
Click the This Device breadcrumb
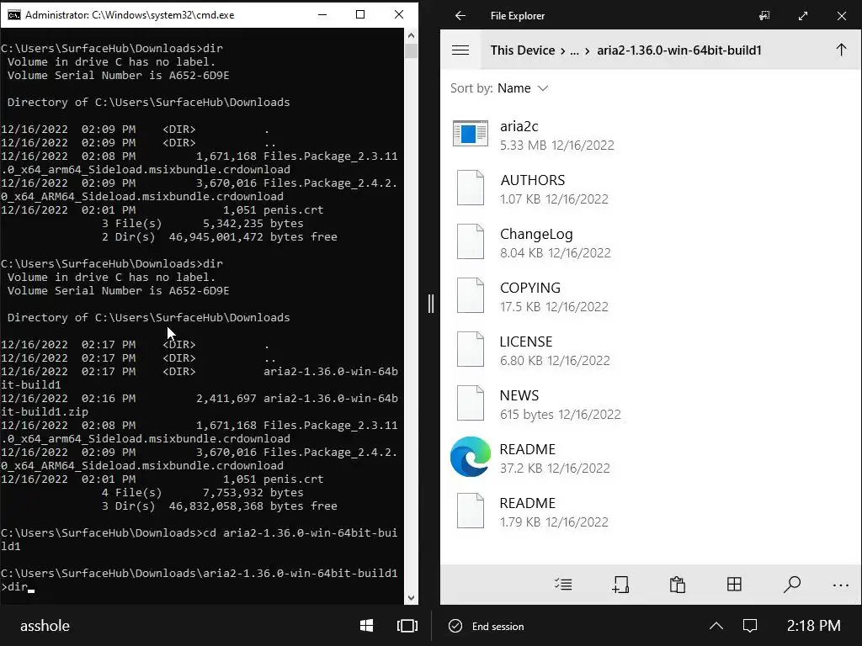(522, 50)
